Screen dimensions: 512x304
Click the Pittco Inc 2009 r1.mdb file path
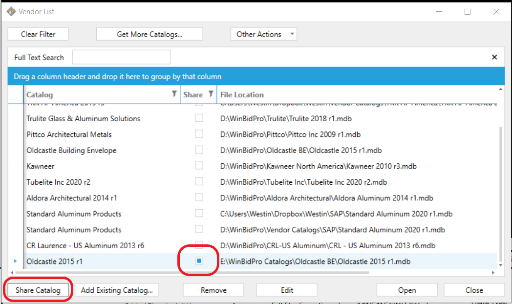(x=290, y=134)
